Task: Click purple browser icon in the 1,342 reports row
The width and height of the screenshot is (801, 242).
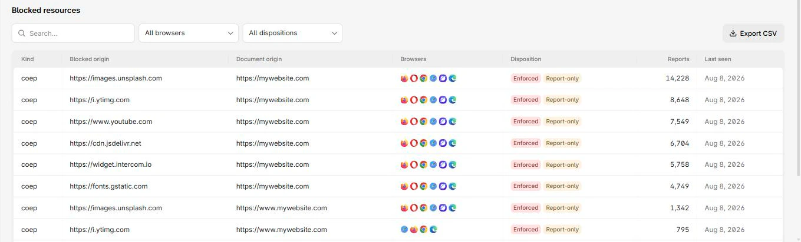Action: 443,208
